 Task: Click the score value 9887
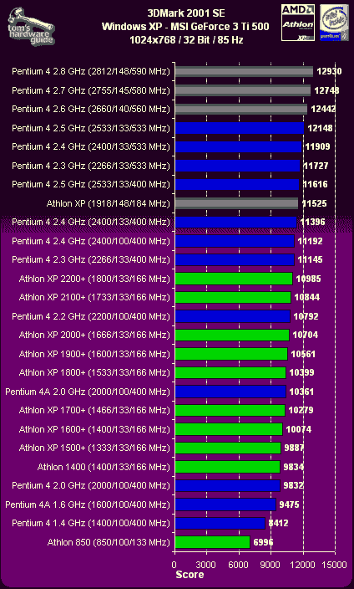tap(294, 448)
